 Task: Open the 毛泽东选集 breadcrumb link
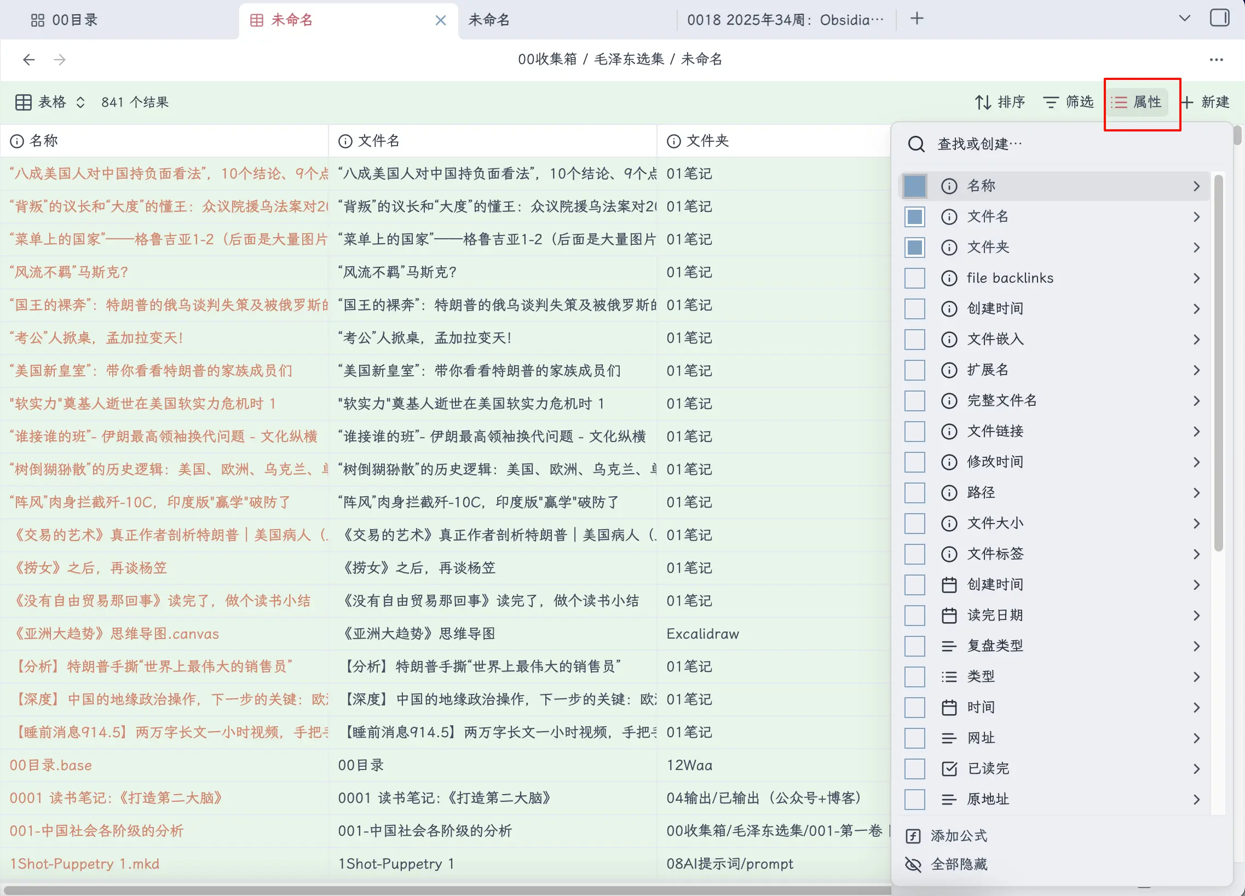click(629, 59)
